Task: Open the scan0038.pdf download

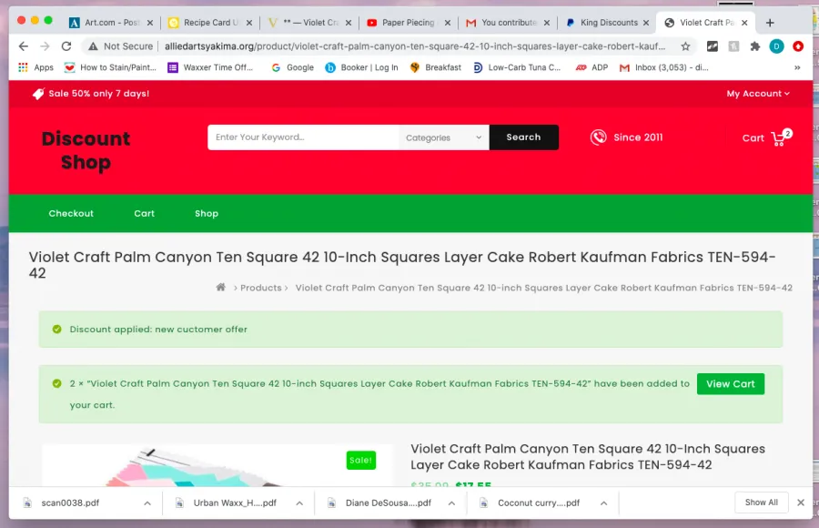Action: point(70,503)
